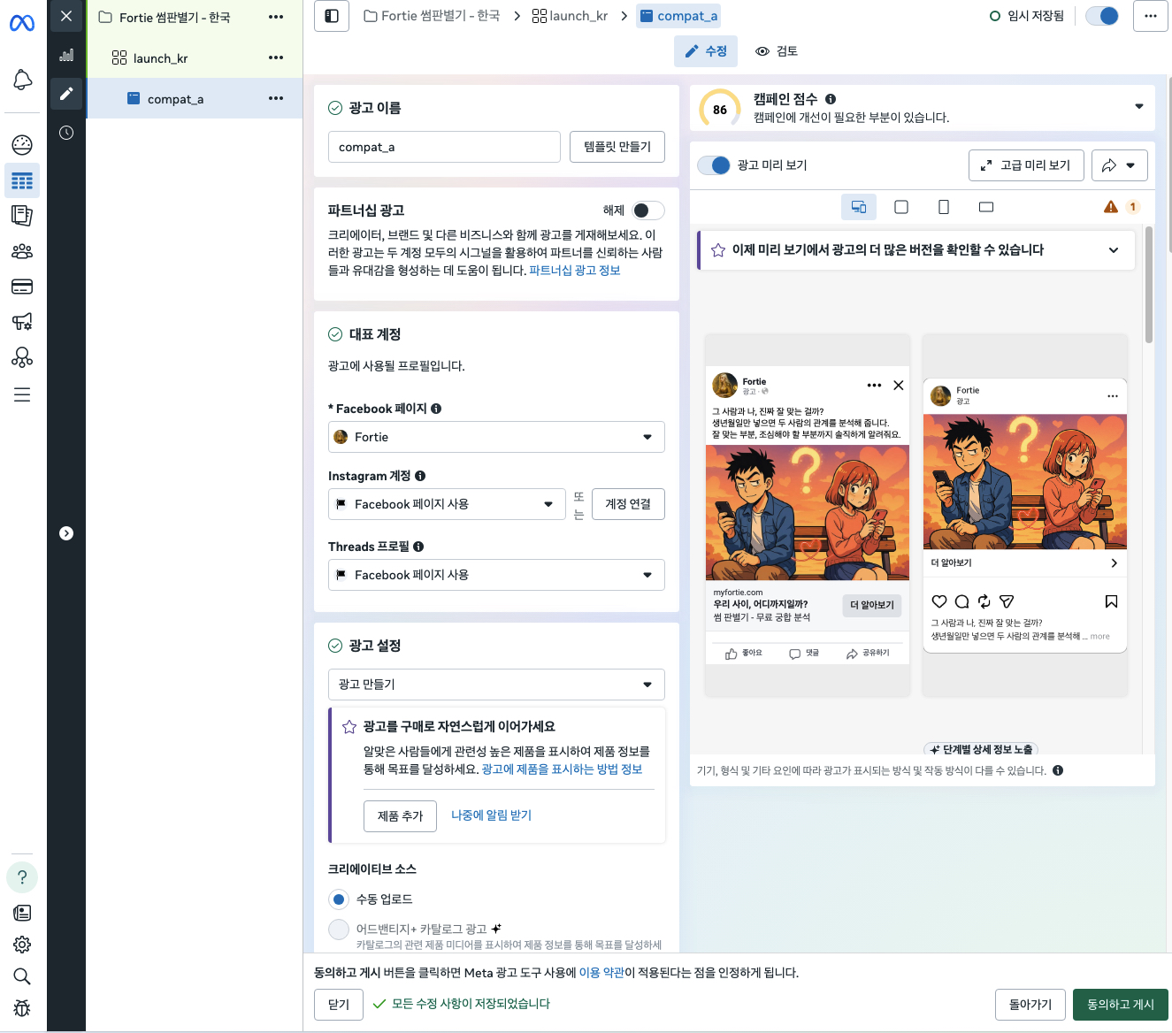Open the Facebook 페이지 Fortie dropdown
The height and width of the screenshot is (1033, 1172).
[x=495, y=436]
